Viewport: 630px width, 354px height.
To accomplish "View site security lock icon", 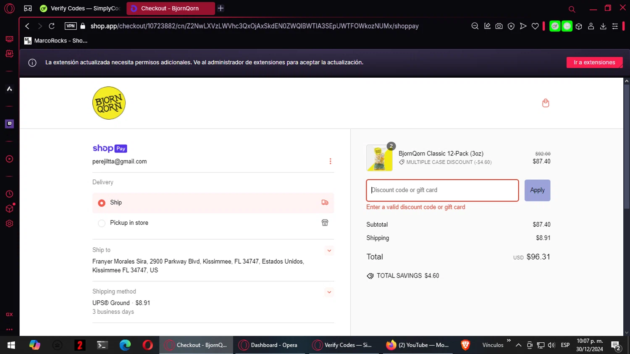I will (x=83, y=26).
